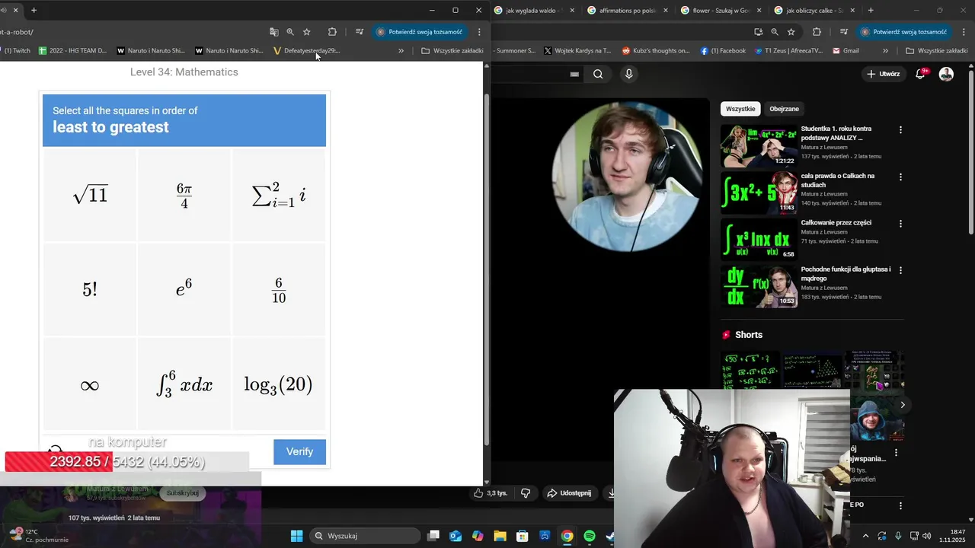Select the log base 3 of 20 tile
The height and width of the screenshot is (548, 975).
tap(279, 384)
